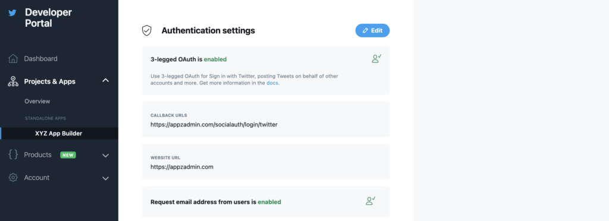Click the Projects & Apps hierarchy icon
Viewport: 609px width, 221px height.
point(13,81)
